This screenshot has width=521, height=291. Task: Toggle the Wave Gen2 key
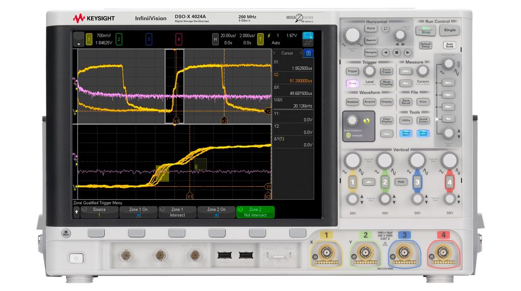point(423,134)
